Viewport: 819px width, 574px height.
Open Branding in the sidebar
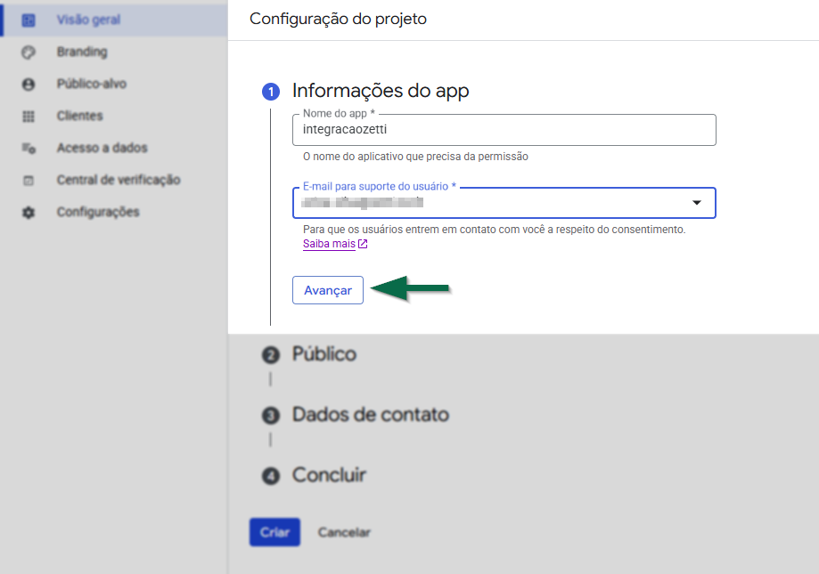point(81,52)
